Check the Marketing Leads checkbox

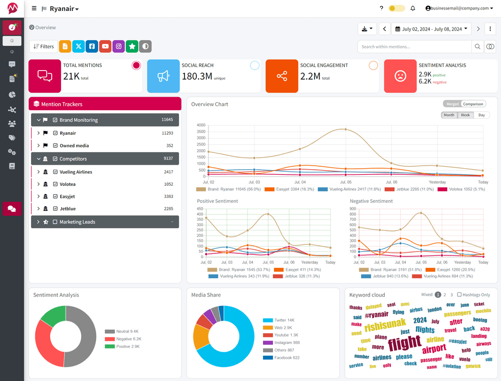(55, 222)
